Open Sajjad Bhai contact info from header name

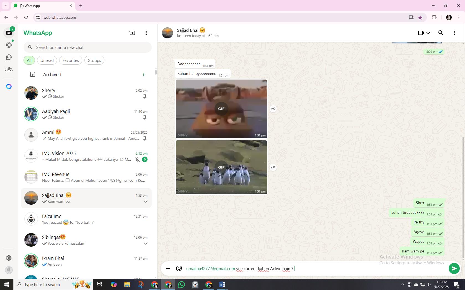(x=191, y=30)
